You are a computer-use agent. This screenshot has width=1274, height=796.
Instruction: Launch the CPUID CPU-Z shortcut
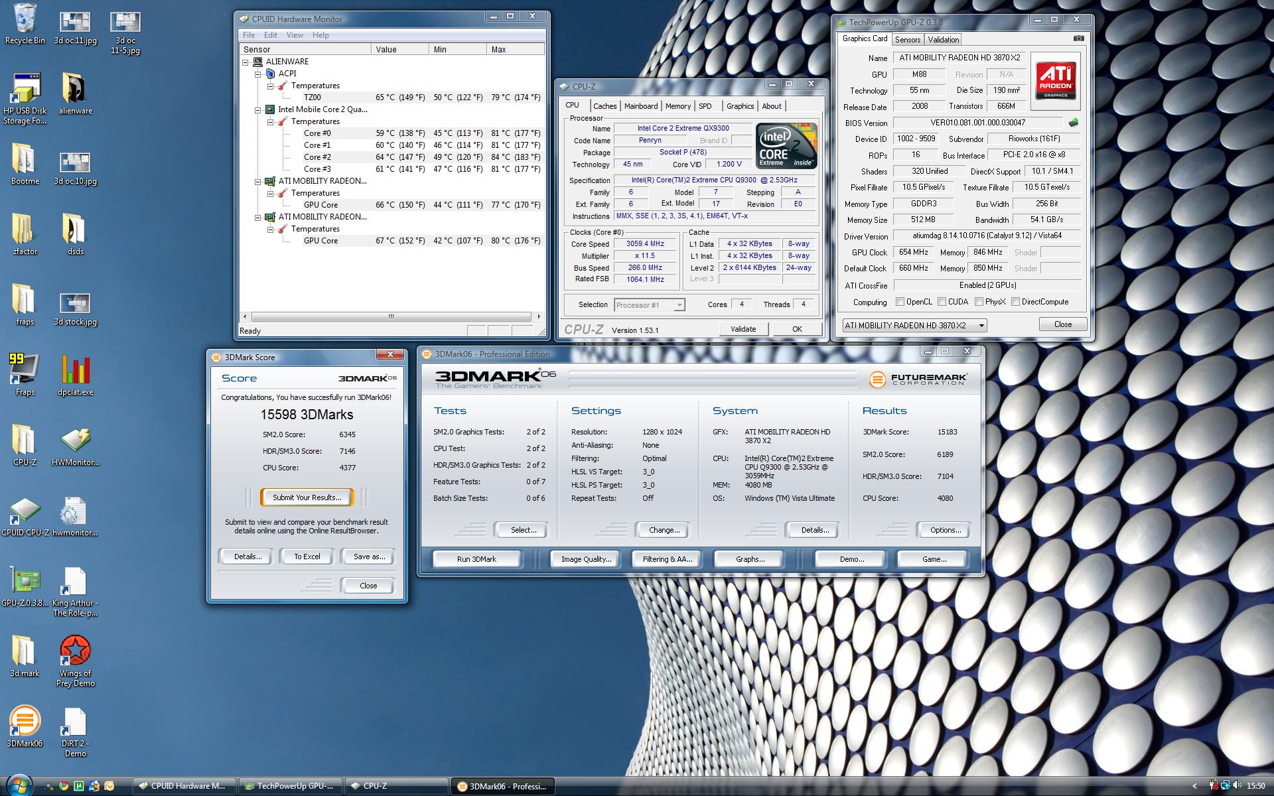point(25,516)
